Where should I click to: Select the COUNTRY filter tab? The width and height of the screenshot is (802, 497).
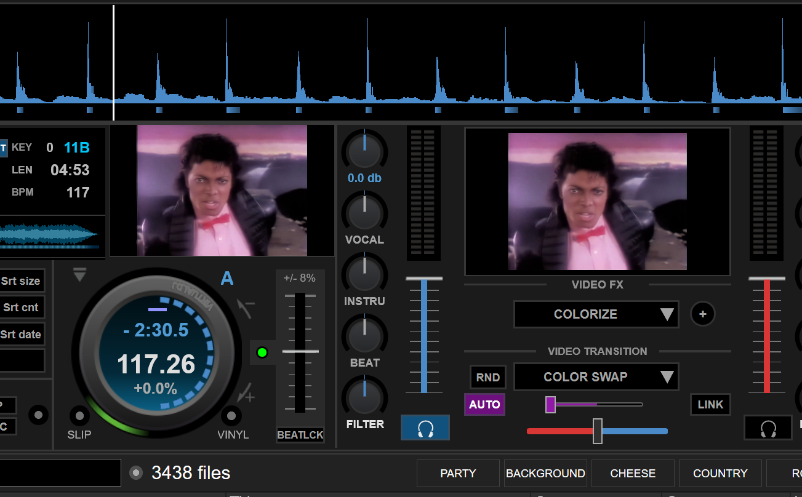720,473
